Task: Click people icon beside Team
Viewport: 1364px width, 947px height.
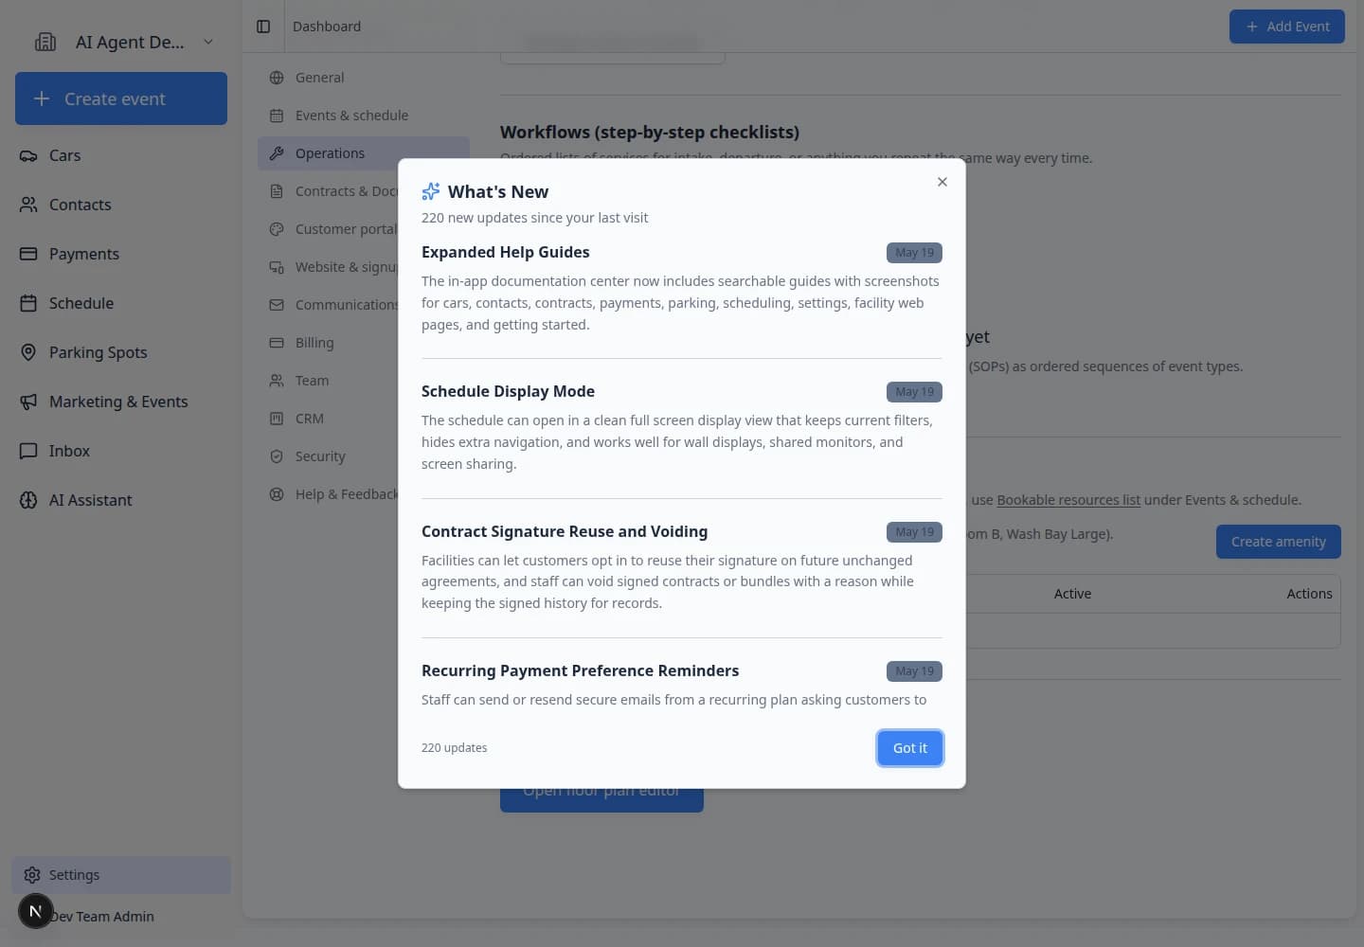Action: click(277, 381)
